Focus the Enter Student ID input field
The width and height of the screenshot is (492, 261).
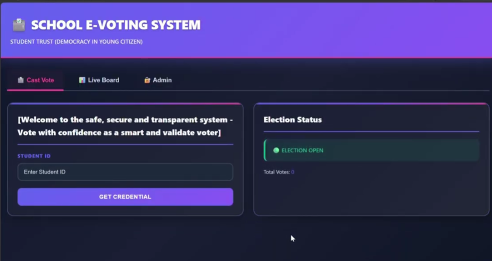coord(125,172)
